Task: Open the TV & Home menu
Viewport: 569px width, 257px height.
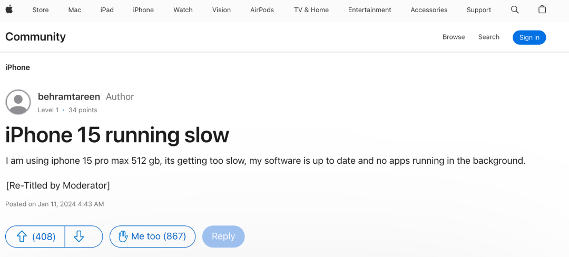Action: click(311, 10)
